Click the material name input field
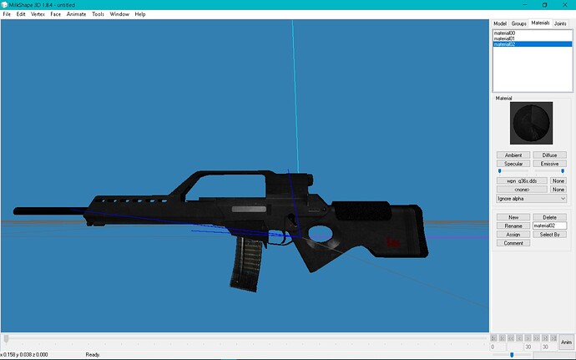The height and width of the screenshot is (360, 576). (x=549, y=226)
